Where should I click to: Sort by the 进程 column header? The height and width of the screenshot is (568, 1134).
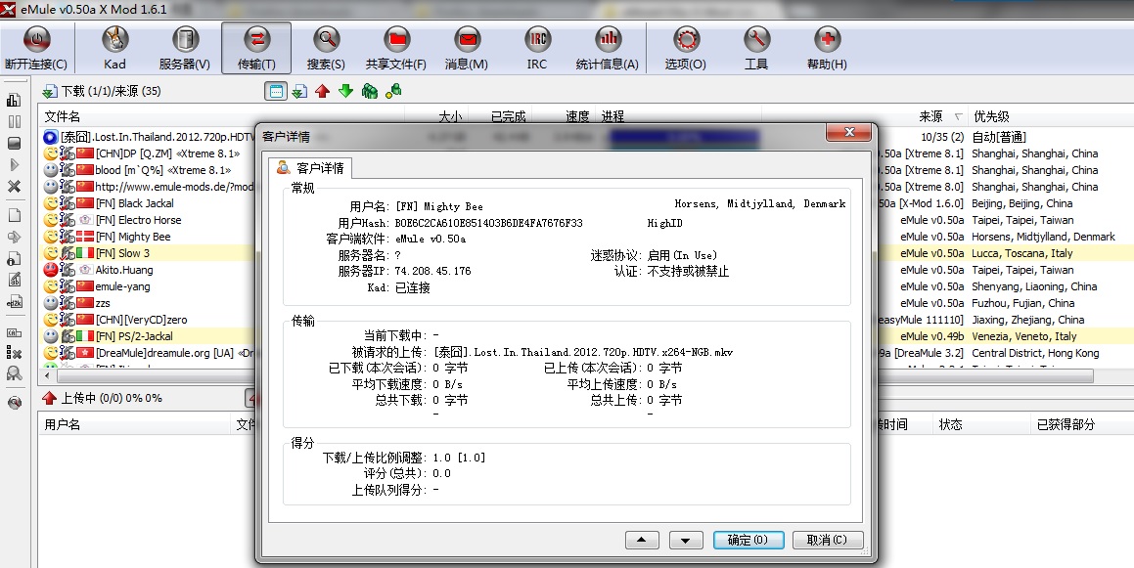click(612, 116)
